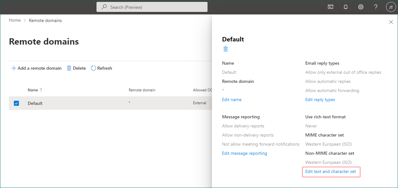Uncheck the Default row checkbox

coord(16,103)
